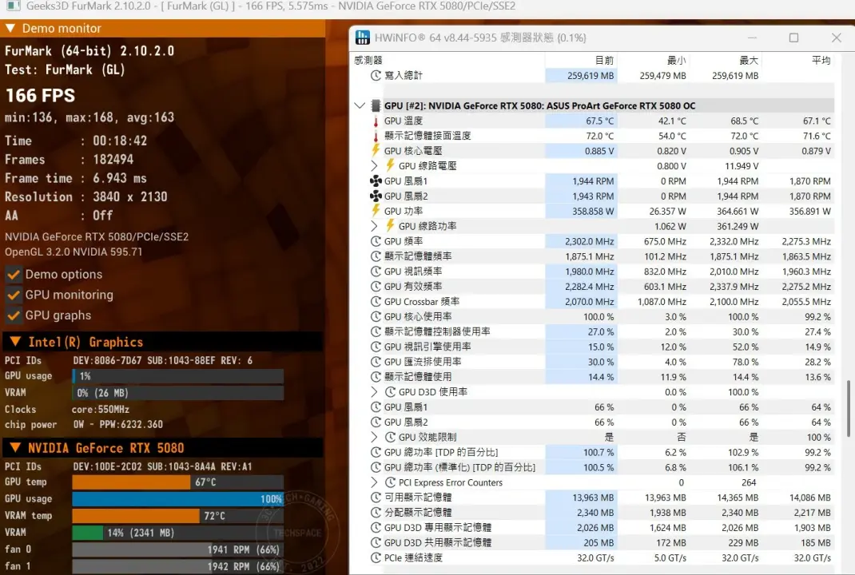The image size is (855, 575).
Task: Click the HWiNFO vertical scrollbar thumb
Action: [849, 409]
